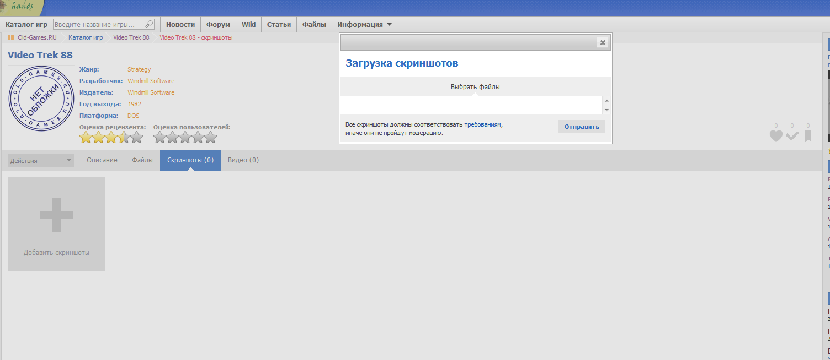The height and width of the screenshot is (360, 830).
Task: Open developer Windmill Software link
Action: [x=151, y=81]
